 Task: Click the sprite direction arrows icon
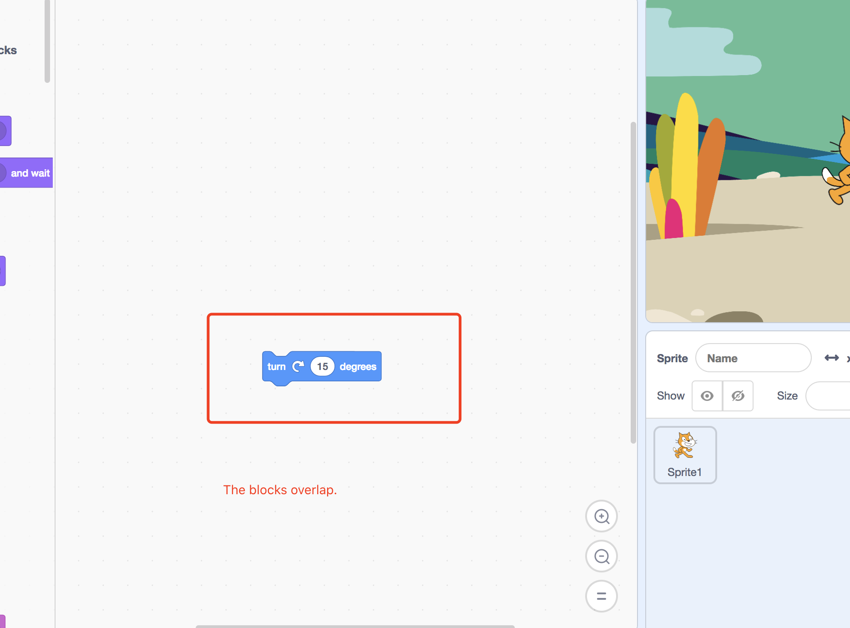tap(832, 358)
